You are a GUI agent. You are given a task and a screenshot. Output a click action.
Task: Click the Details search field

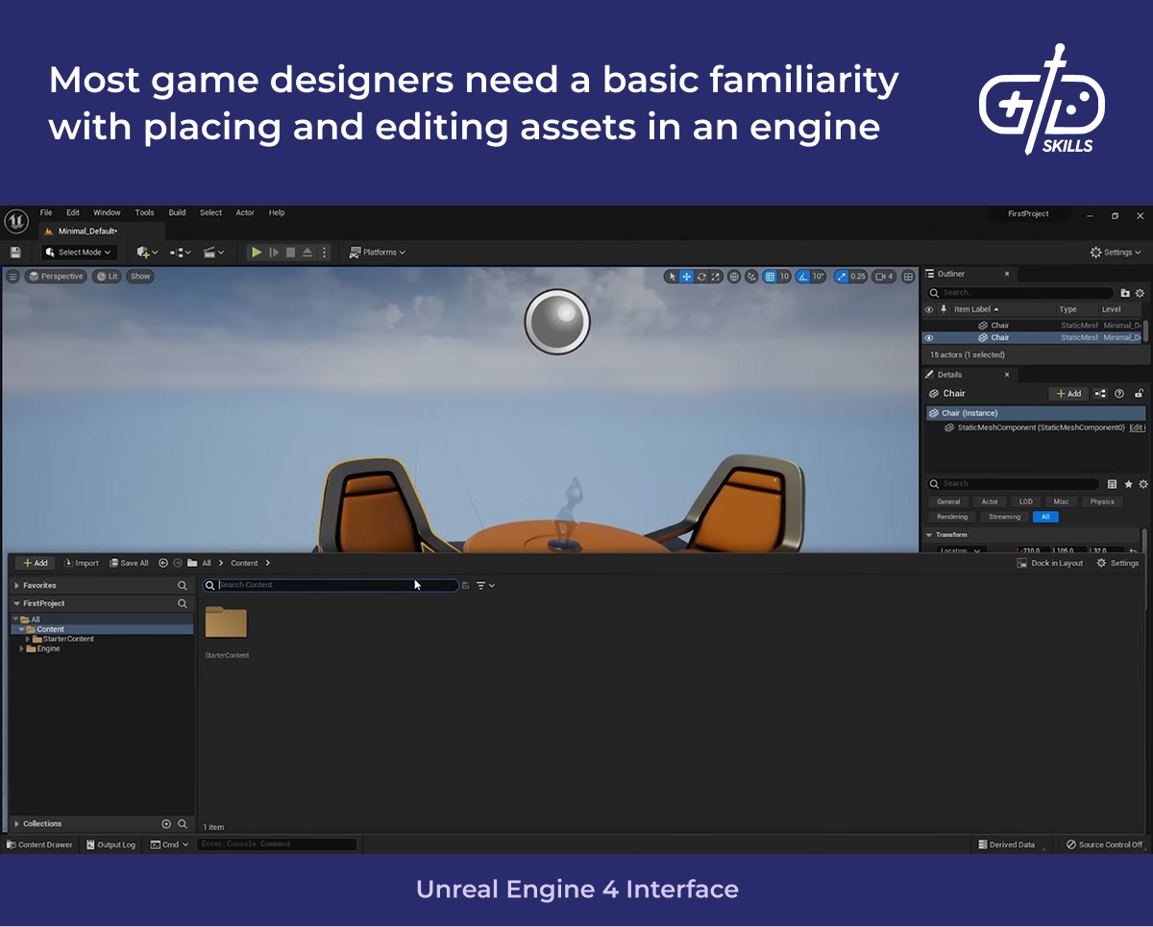pyautogui.click(x=1014, y=484)
